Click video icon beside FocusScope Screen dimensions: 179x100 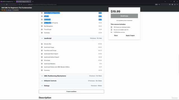click(42, 29)
